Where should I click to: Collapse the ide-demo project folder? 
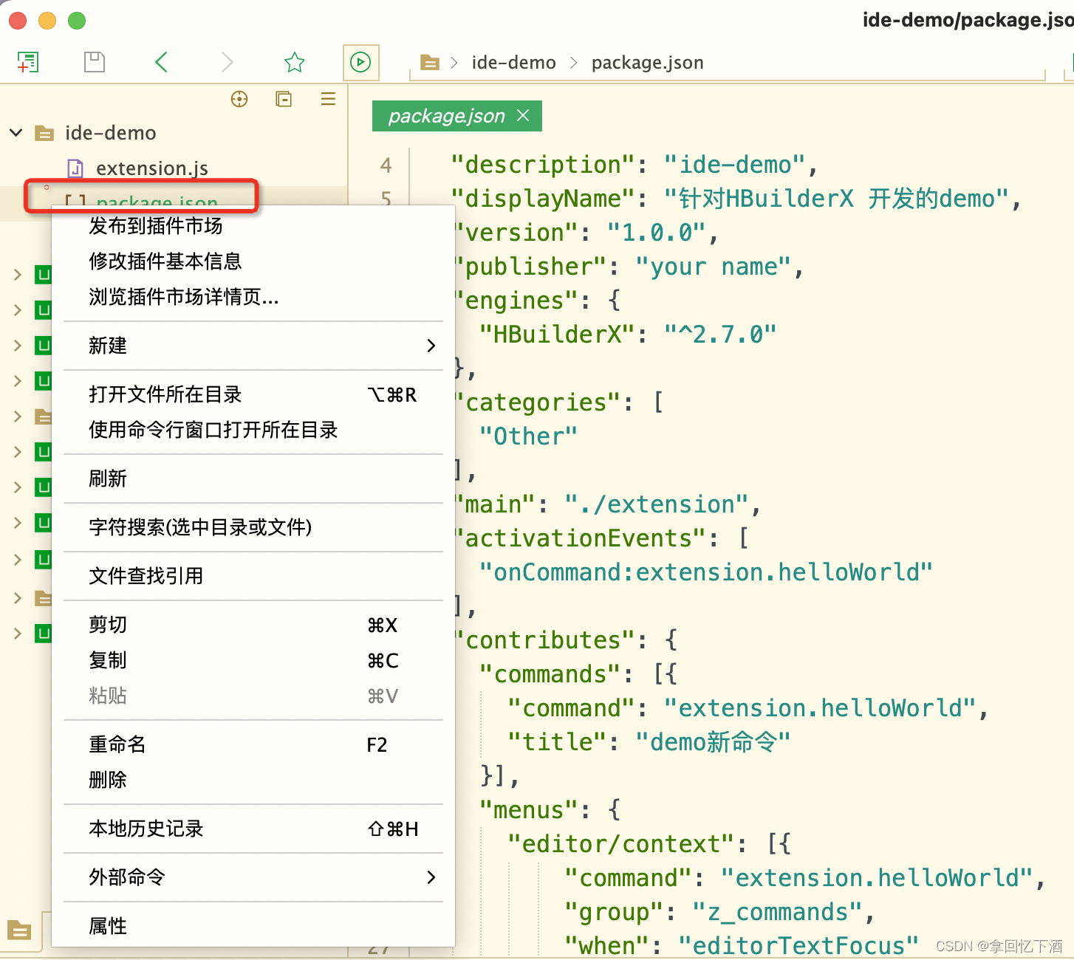[16, 133]
